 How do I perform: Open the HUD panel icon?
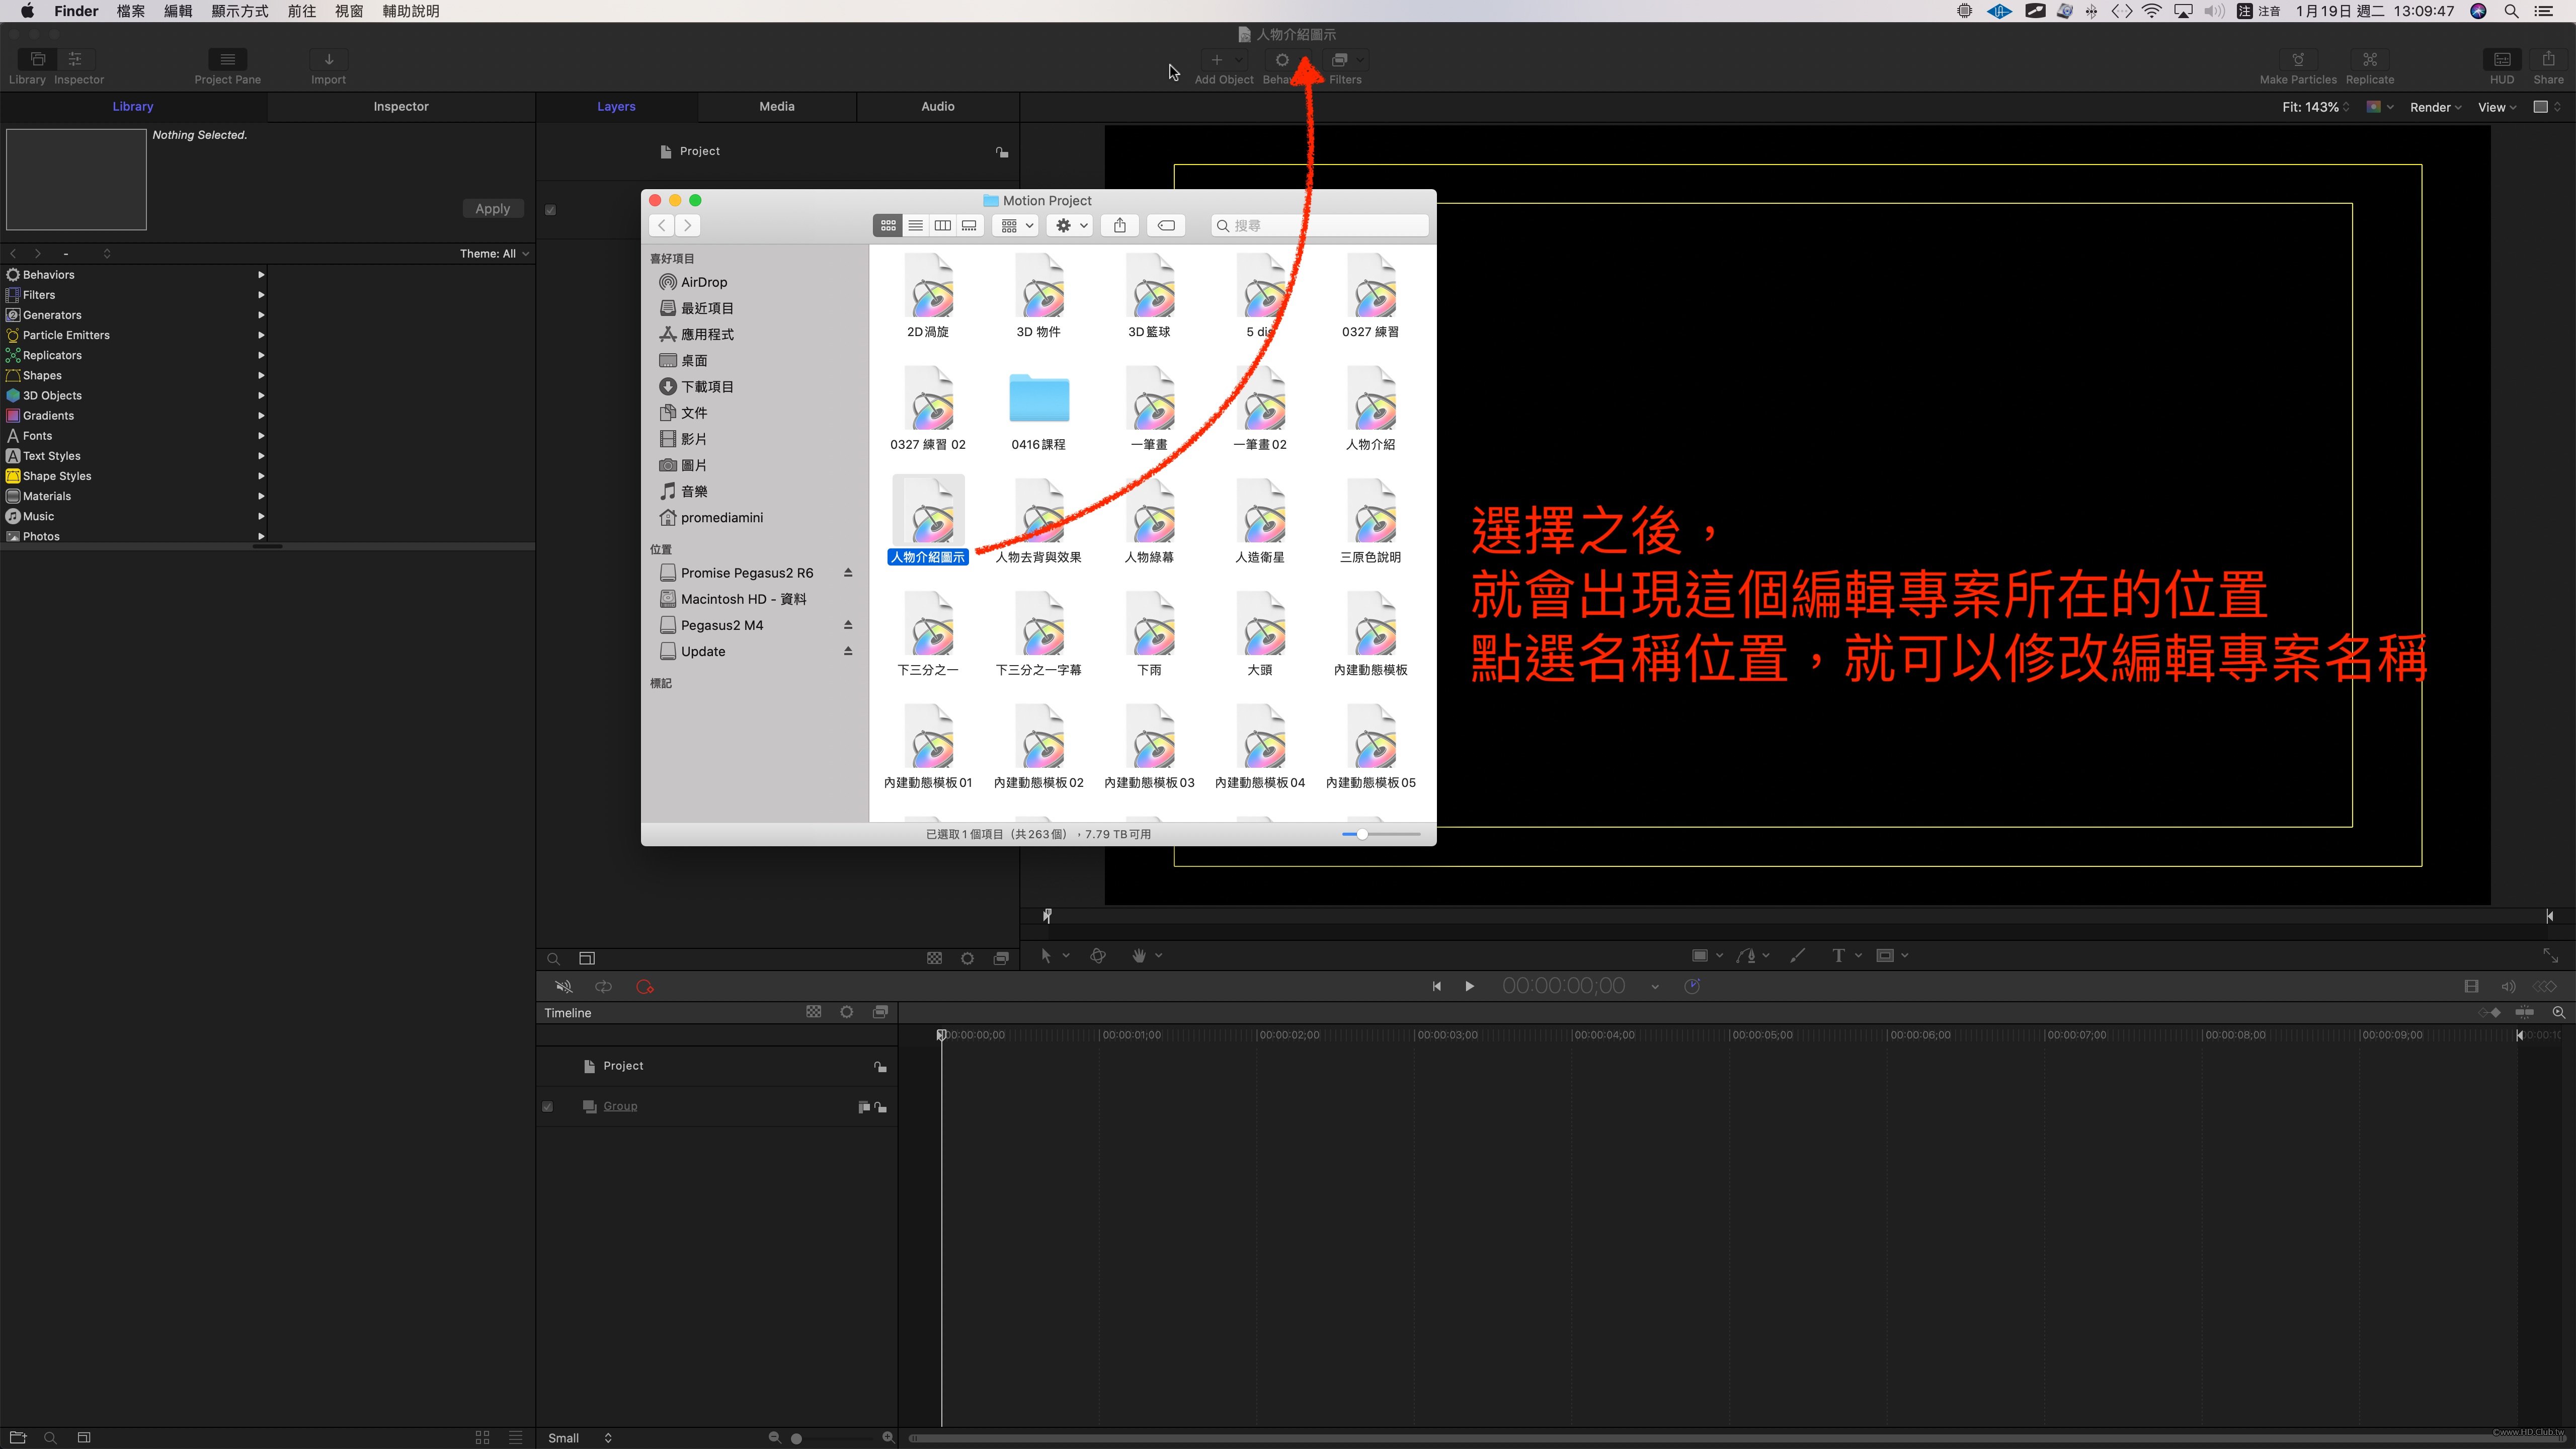click(x=2501, y=60)
